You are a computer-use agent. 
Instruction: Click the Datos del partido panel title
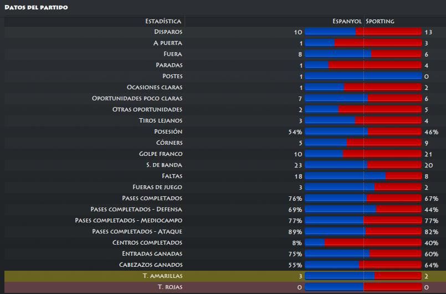(36, 7)
